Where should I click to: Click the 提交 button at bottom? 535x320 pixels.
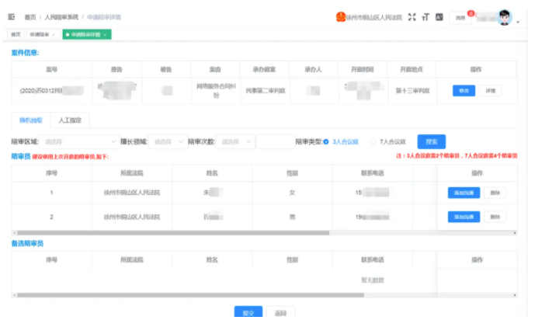coord(248,312)
